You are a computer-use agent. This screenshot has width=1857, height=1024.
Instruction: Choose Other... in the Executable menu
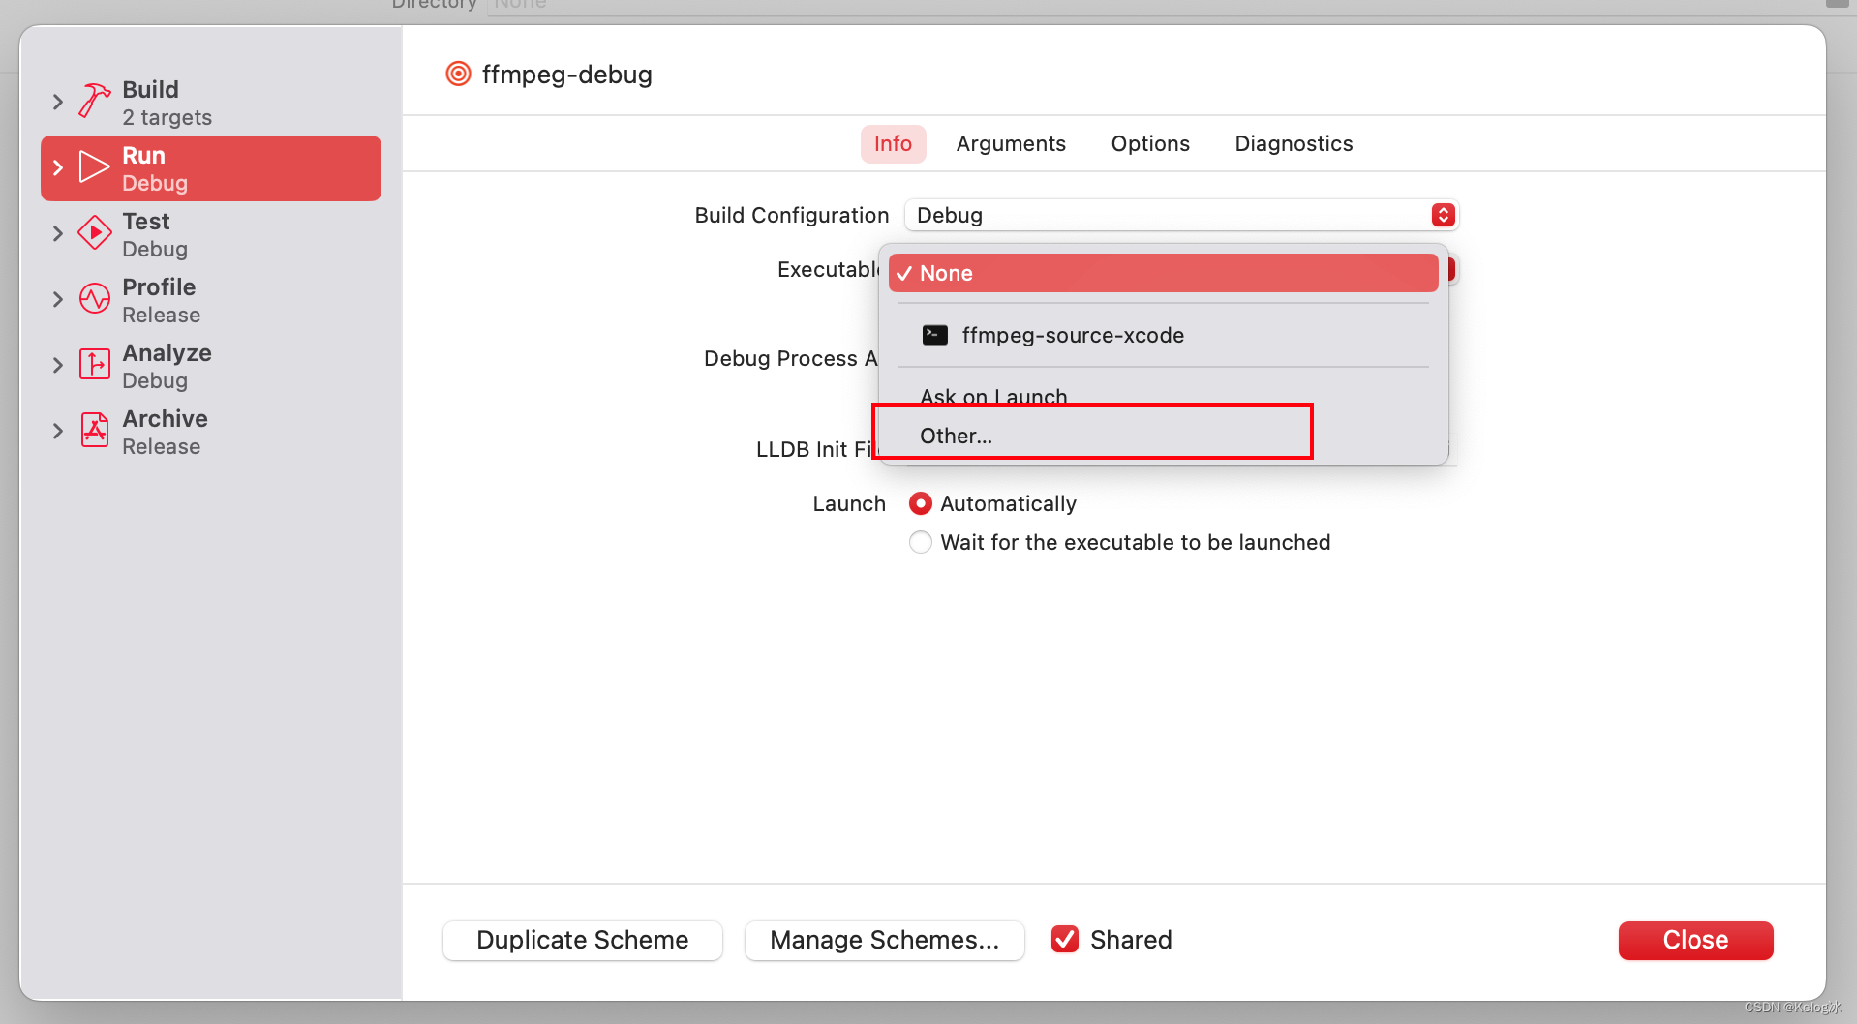[x=1163, y=436]
